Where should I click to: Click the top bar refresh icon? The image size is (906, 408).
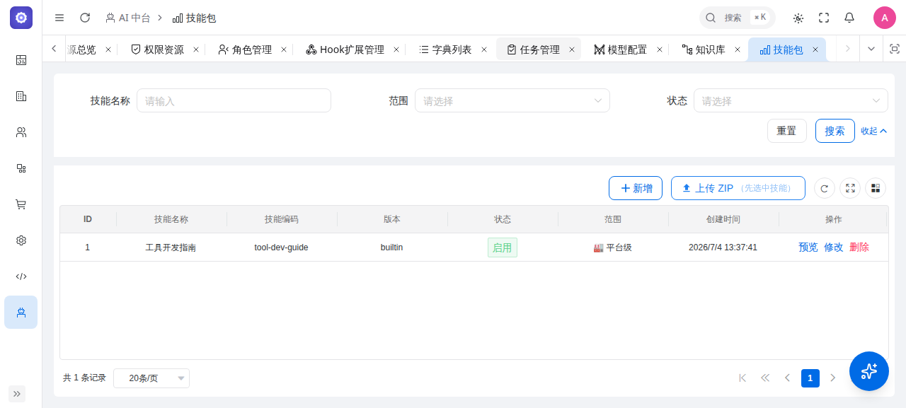coord(85,18)
